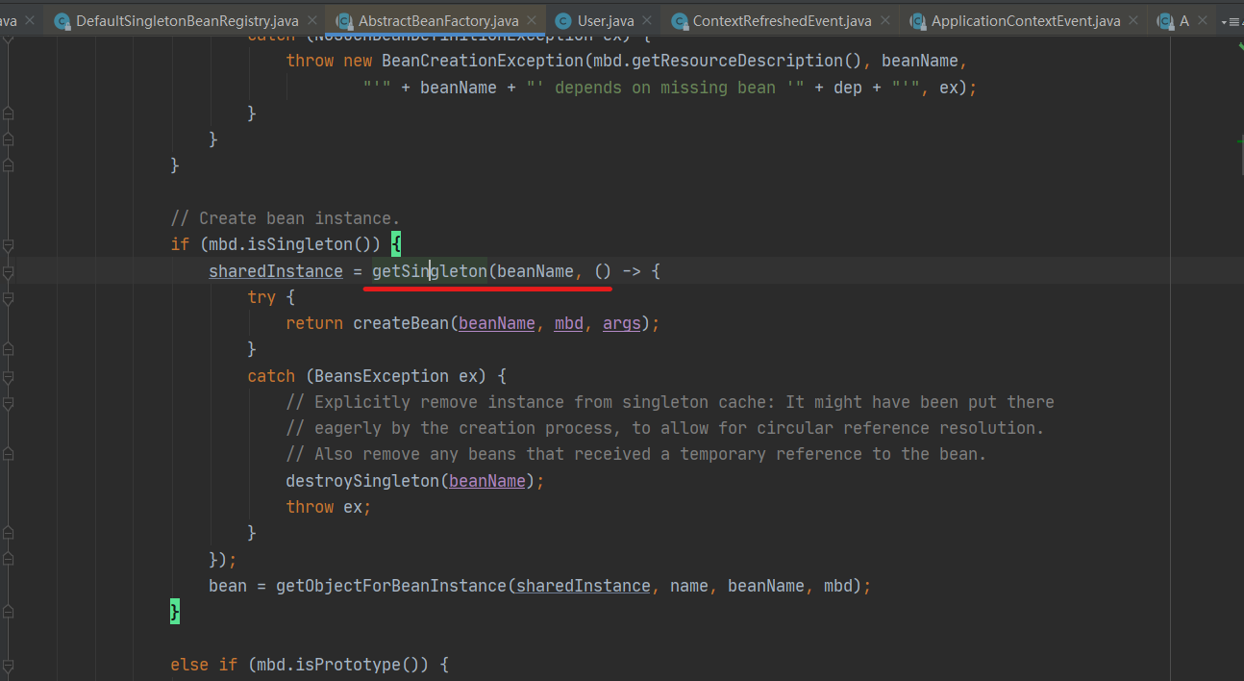Click the highlighted opening brace after isSingleton()

[x=396, y=244]
